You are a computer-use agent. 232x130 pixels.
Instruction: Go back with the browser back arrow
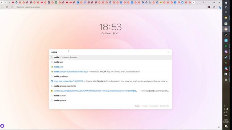coord(1,7)
